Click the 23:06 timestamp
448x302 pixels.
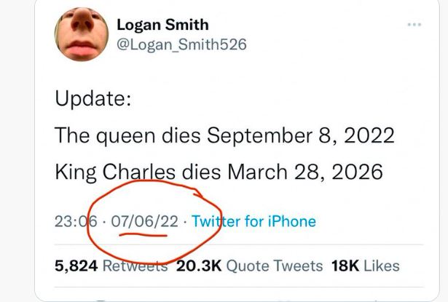(70, 221)
